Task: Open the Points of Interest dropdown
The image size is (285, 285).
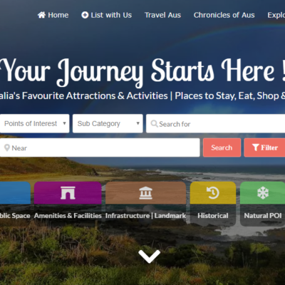Action: coord(35,123)
